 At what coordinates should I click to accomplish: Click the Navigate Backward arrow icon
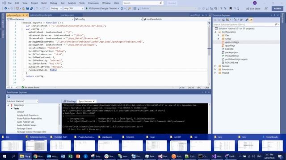[6, 8]
